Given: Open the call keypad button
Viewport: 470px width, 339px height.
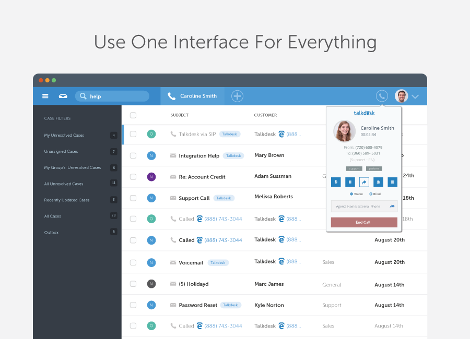Looking at the screenshot, I should (392, 182).
